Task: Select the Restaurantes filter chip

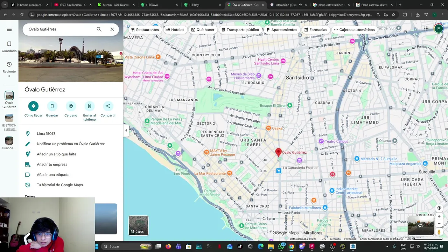Action: (145, 30)
